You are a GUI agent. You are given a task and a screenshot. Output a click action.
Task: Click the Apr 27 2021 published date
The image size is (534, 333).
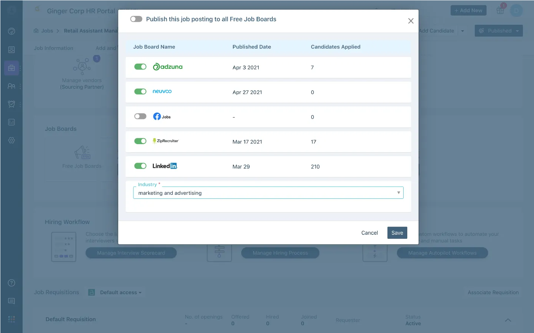pos(247,92)
